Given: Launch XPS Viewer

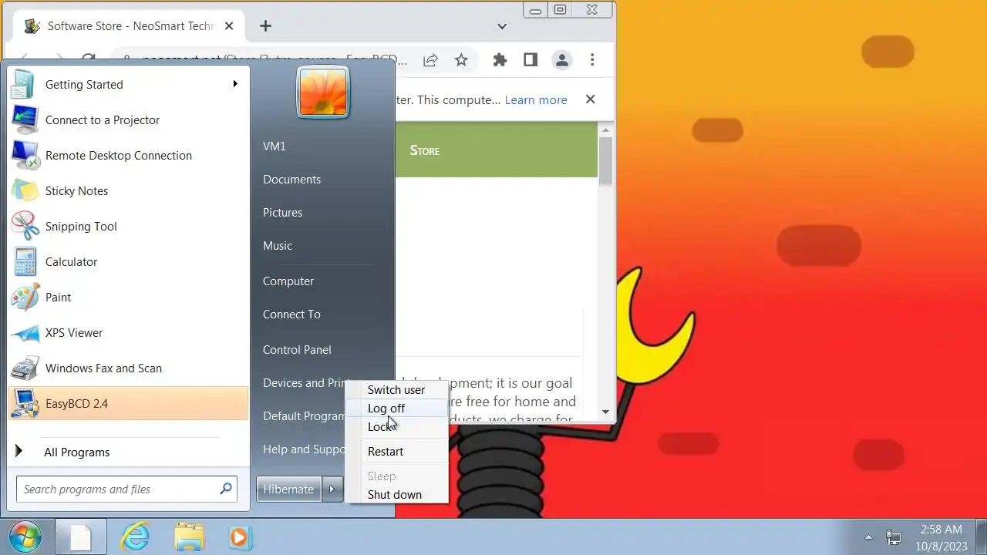Looking at the screenshot, I should click(x=128, y=332).
